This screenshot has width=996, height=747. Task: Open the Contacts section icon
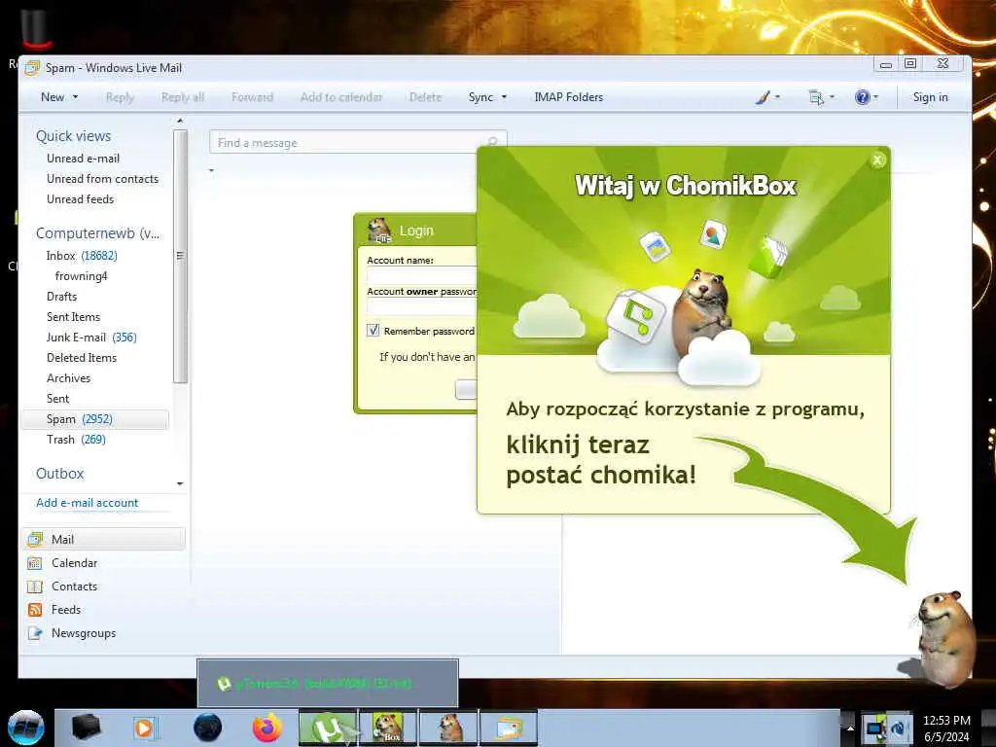(x=35, y=587)
